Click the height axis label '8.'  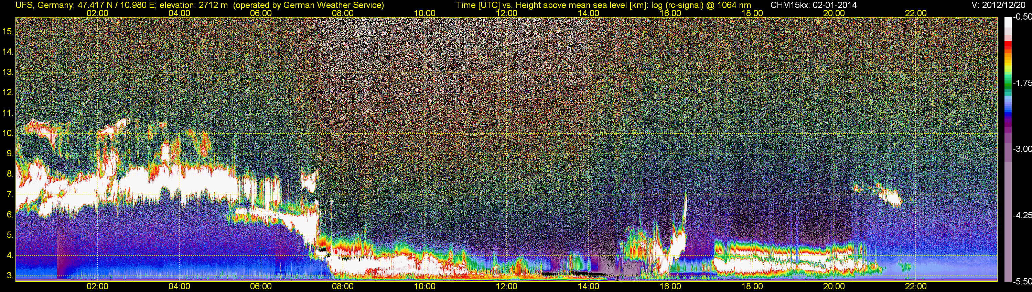(x=10, y=174)
